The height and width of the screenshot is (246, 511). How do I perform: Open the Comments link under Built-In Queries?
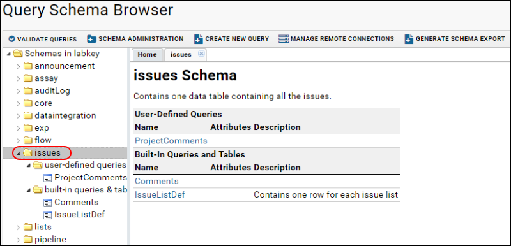156,181
